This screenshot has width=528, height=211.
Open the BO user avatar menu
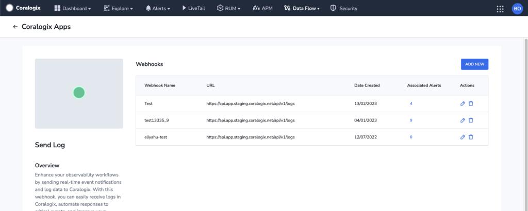[x=517, y=9]
